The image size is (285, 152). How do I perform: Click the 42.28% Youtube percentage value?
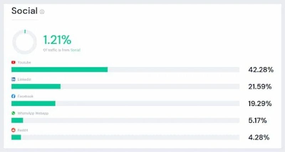tap(261, 70)
